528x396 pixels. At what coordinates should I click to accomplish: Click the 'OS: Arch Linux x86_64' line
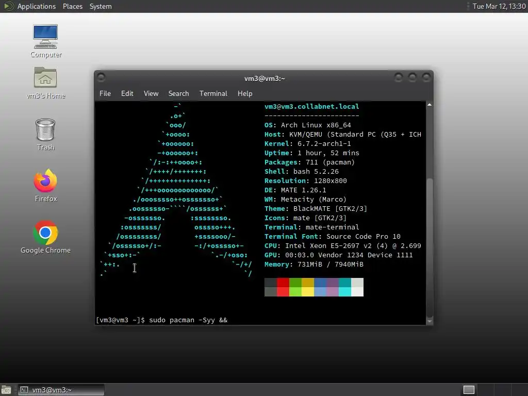tap(308, 125)
